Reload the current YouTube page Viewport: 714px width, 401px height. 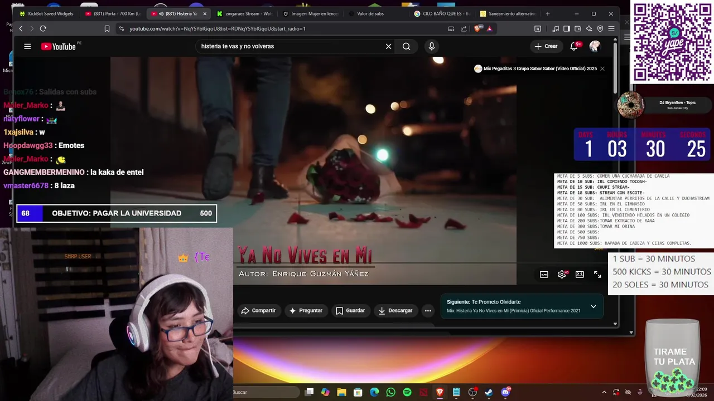[x=43, y=28]
